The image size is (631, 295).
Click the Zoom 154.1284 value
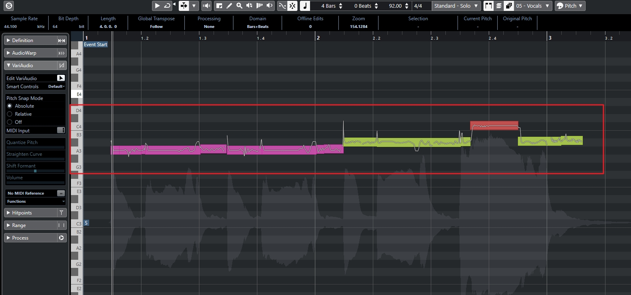pos(359,27)
